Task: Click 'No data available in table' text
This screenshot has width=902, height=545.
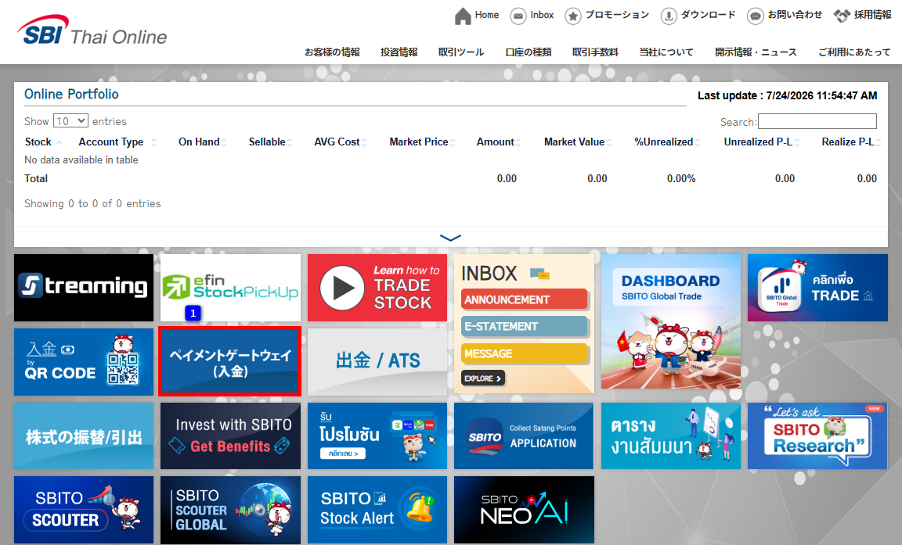Action: pos(81,160)
